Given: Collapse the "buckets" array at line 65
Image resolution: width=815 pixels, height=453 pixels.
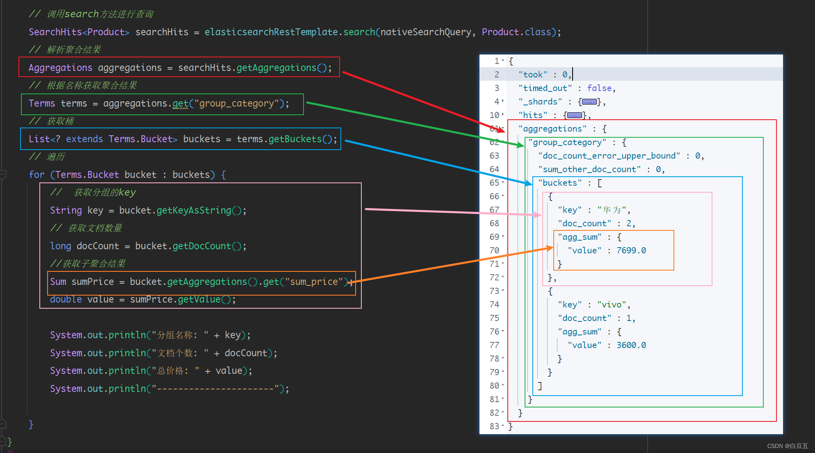Looking at the screenshot, I should (503, 182).
